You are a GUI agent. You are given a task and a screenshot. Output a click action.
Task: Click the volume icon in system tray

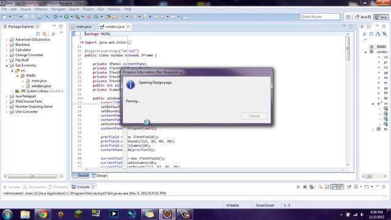coord(362,215)
